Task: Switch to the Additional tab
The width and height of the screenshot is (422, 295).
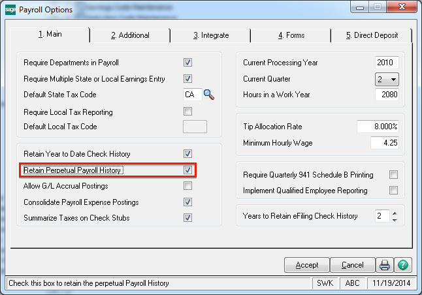Action: [x=130, y=35]
